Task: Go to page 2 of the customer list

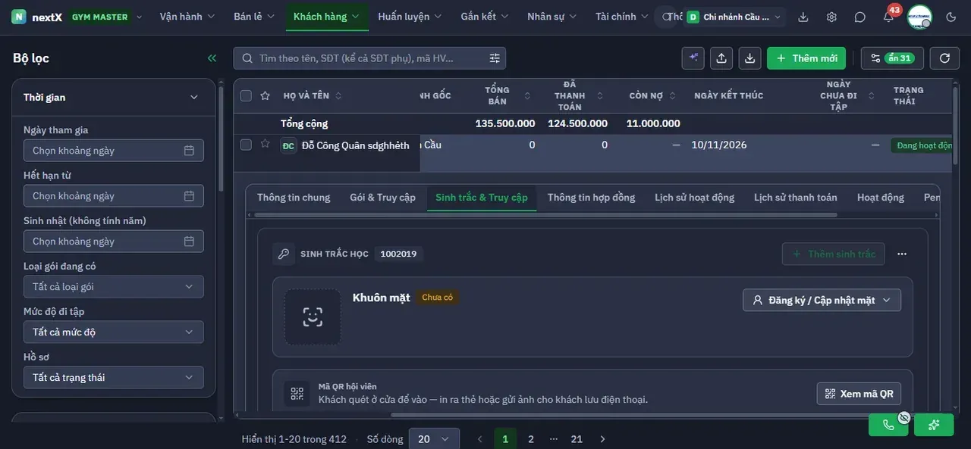Action: 531,439
